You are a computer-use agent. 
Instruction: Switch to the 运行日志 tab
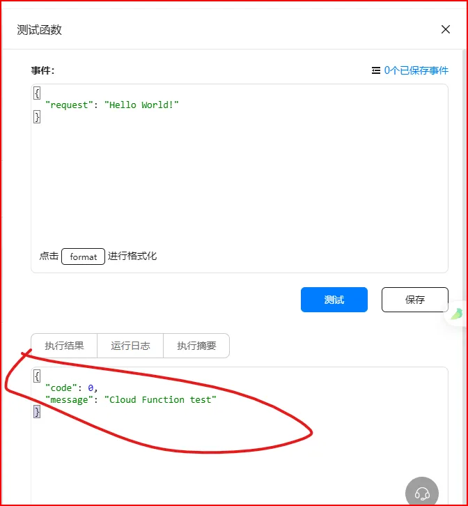point(130,346)
